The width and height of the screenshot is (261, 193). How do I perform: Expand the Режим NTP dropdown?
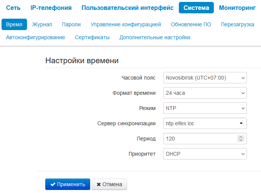coord(205,108)
